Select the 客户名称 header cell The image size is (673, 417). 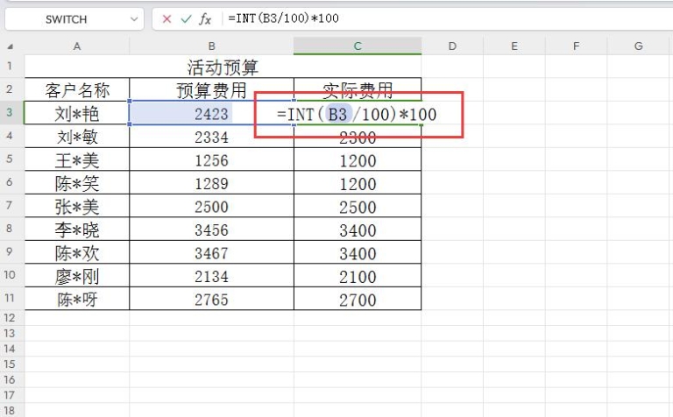click(77, 89)
